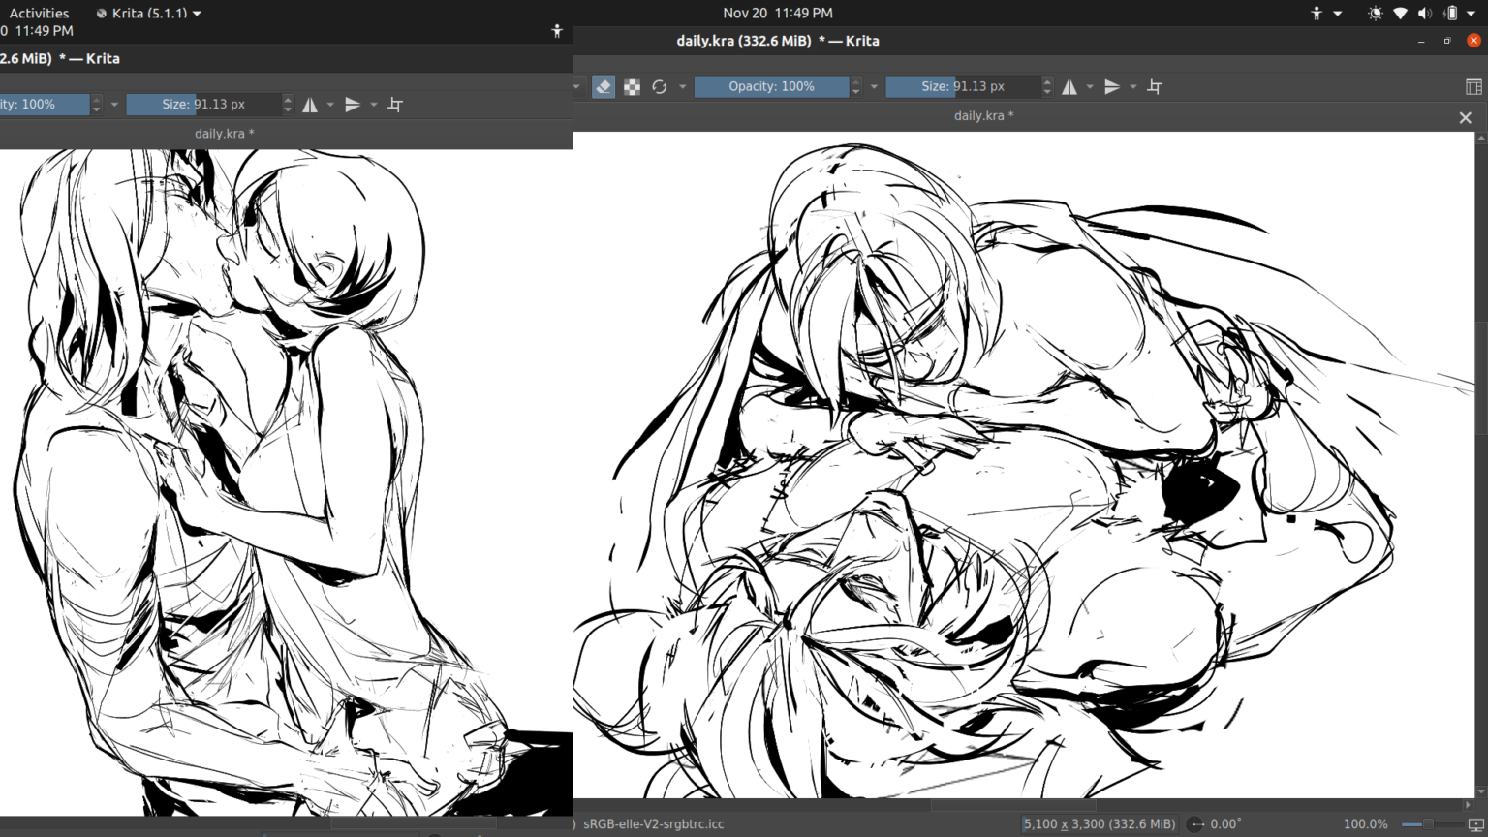The height and width of the screenshot is (837, 1488).
Task: Select the daily.kra tab in the right window
Action: click(983, 116)
